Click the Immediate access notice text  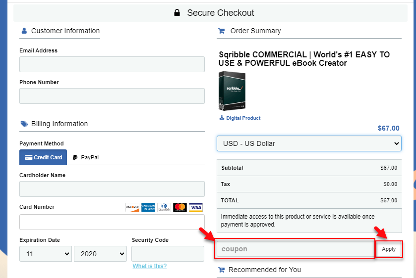297,221
